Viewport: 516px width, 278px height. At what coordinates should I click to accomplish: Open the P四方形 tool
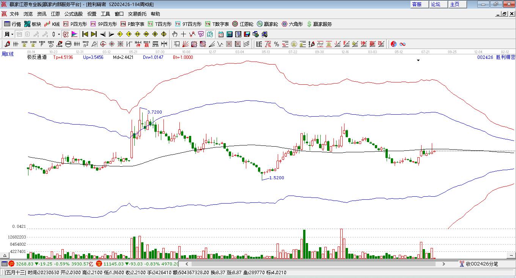click(x=75, y=24)
